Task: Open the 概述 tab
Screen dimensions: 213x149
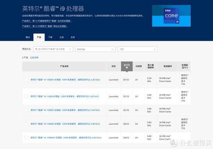Action: (x=28, y=37)
